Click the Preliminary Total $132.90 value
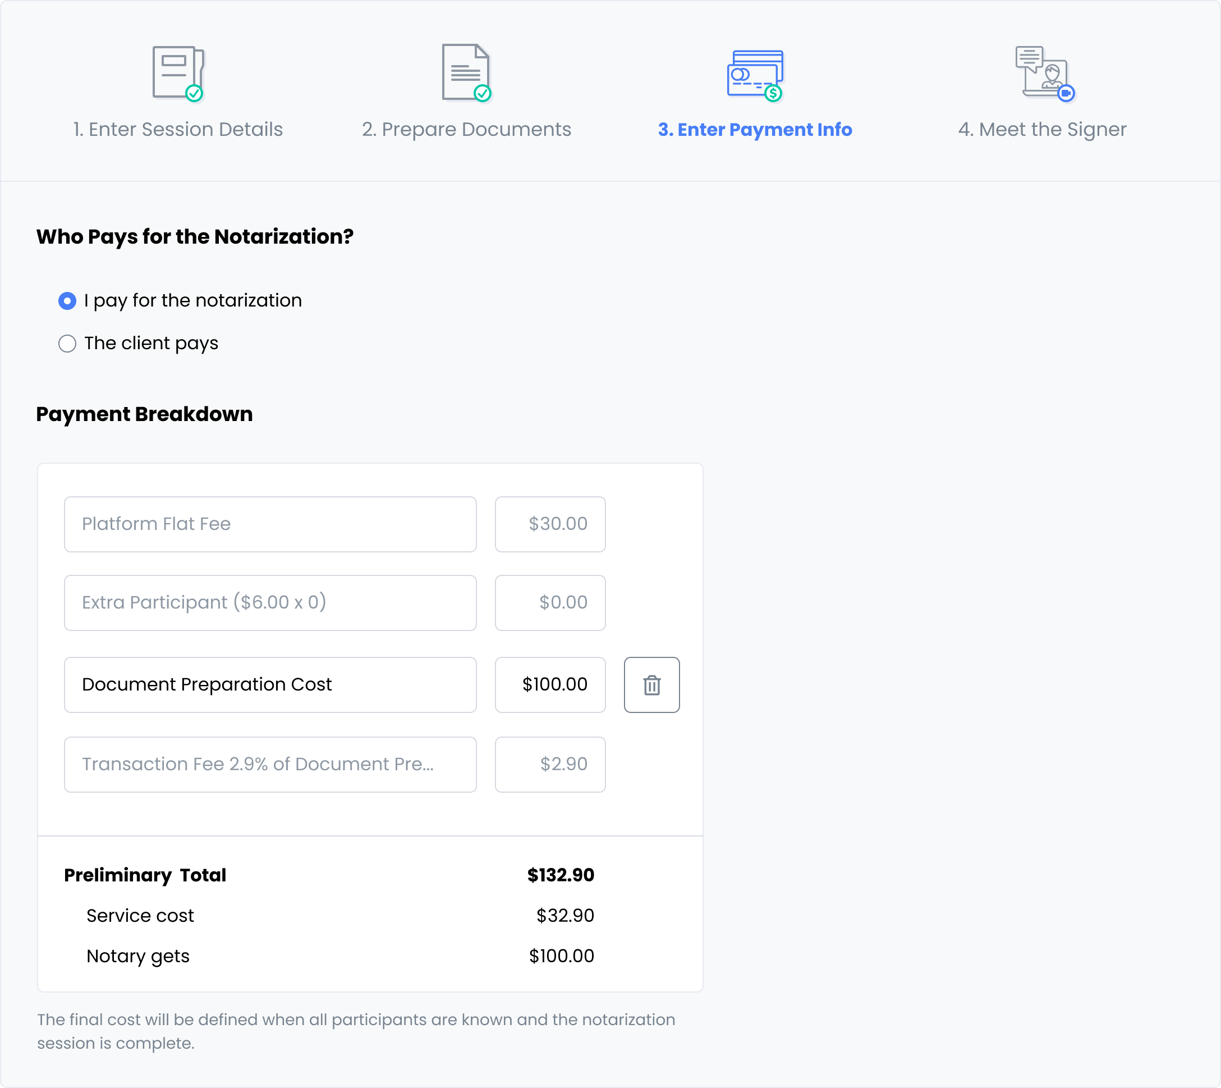The height and width of the screenshot is (1088, 1221). click(561, 875)
